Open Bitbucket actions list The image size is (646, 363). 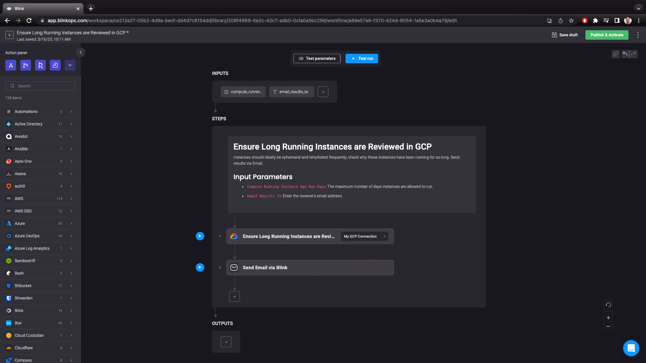pos(39,286)
